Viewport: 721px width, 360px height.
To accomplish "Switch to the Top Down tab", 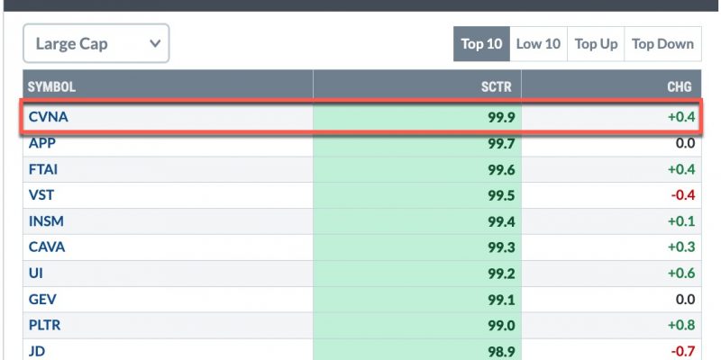I will pyautogui.click(x=662, y=44).
